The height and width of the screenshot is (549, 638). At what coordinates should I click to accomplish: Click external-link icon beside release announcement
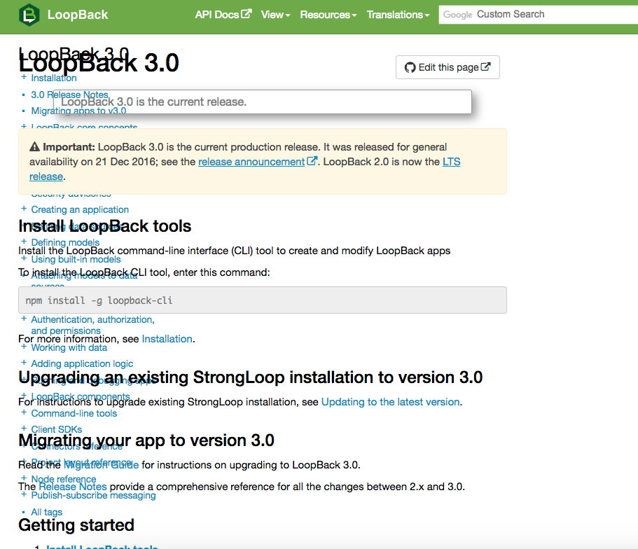[x=313, y=161]
